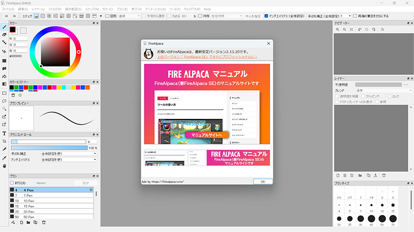This screenshot has width=414, height=232.
Task: Click the Redo arrow in toolbar
Action: (x=14, y=16)
